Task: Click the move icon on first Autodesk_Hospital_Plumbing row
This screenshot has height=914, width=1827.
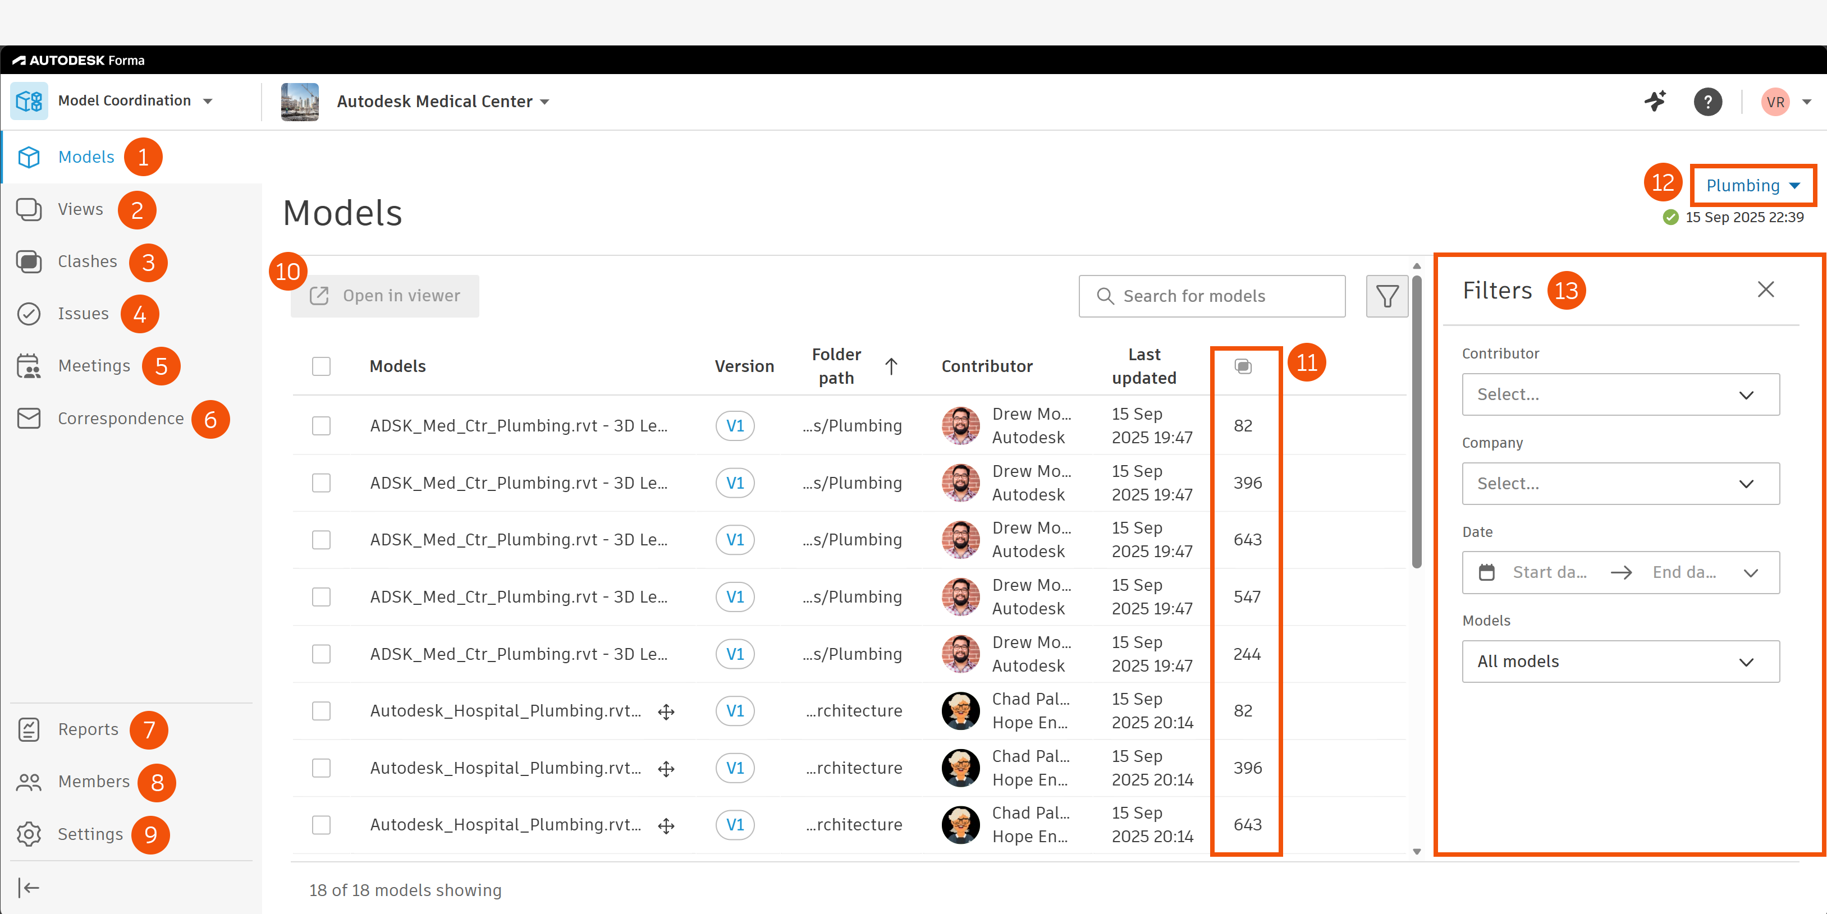Action: (x=665, y=711)
